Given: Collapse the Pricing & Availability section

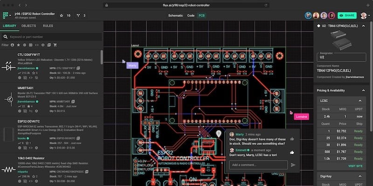Looking at the screenshot, I should [x=364, y=90].
